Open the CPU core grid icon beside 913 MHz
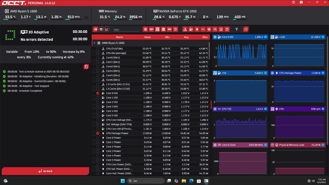 (86, 17)
